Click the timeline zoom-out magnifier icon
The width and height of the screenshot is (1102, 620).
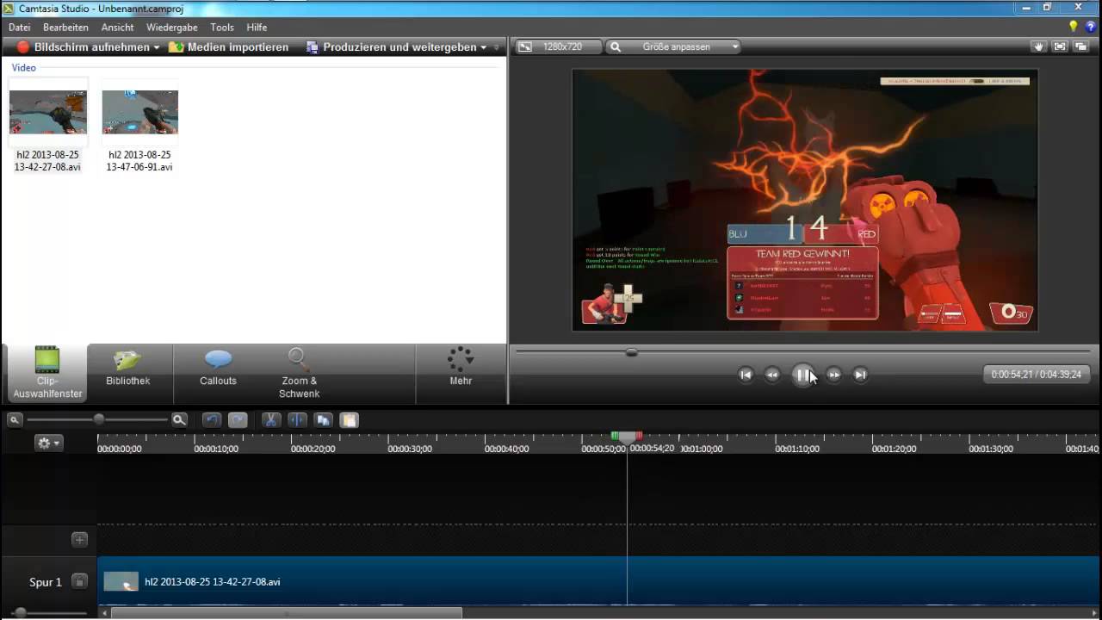[15, 420]
